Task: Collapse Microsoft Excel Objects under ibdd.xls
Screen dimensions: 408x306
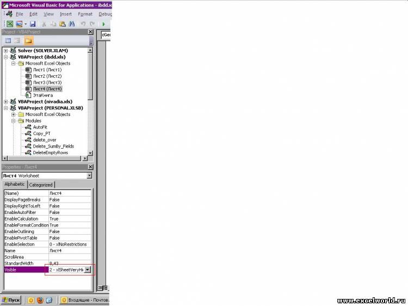Action: point(13,64)
